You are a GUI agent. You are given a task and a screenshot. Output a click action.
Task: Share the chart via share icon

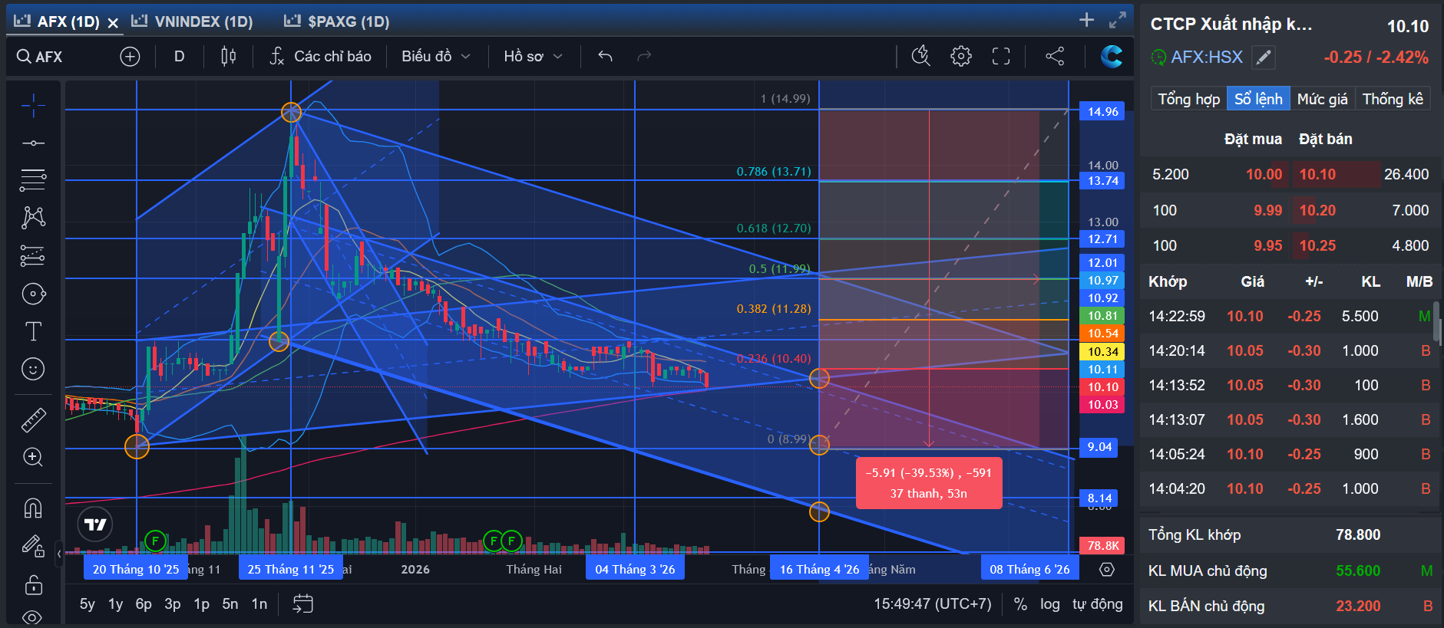point(1055,56)
